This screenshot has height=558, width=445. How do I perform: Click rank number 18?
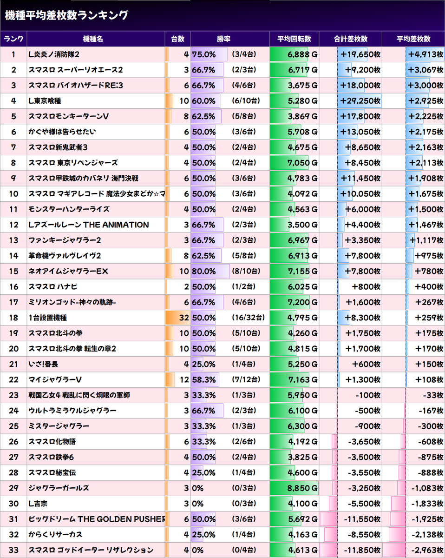(x=13, y=318)
